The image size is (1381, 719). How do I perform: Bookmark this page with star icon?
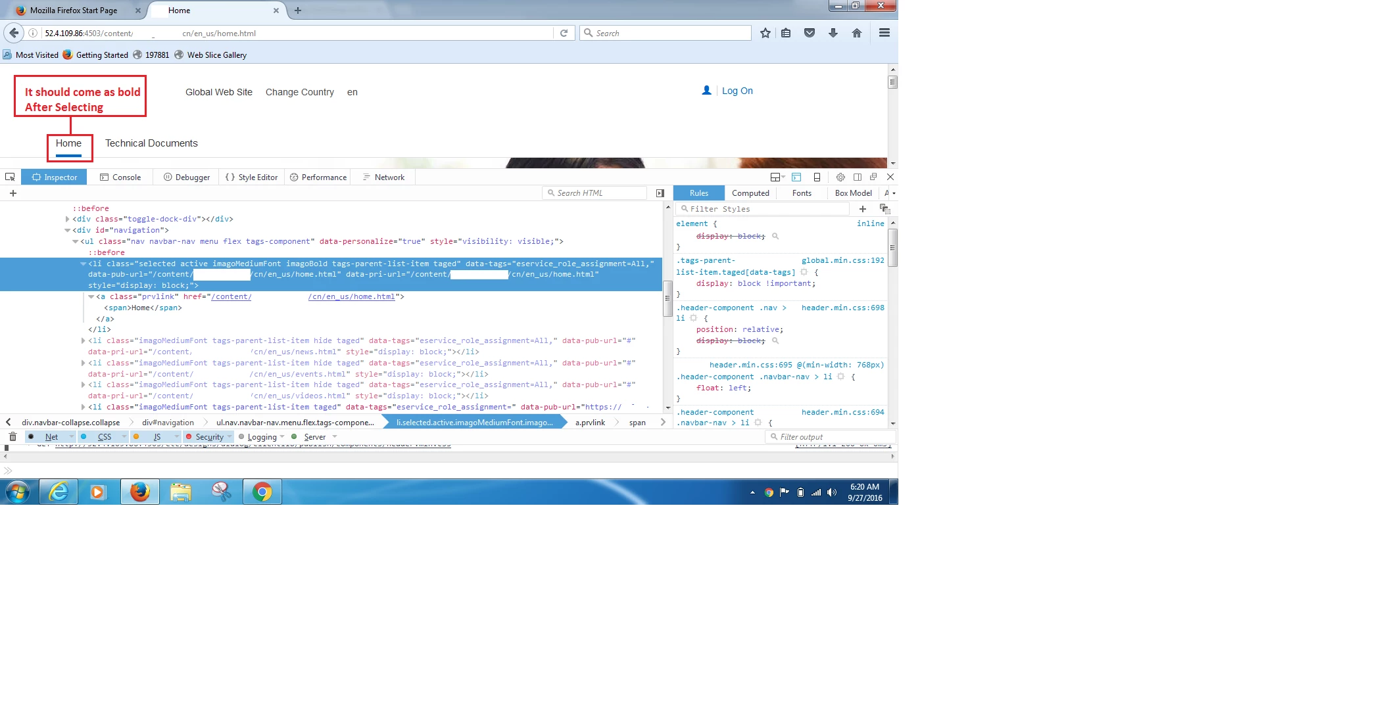point(765,33)
